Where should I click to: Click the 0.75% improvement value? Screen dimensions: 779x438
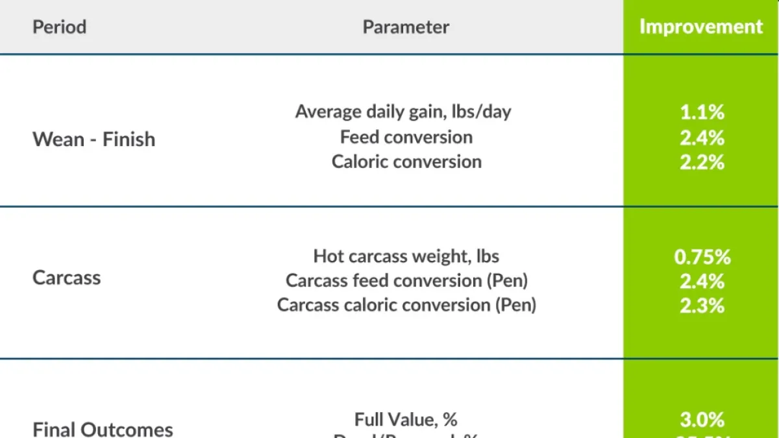tap(702, 257)
